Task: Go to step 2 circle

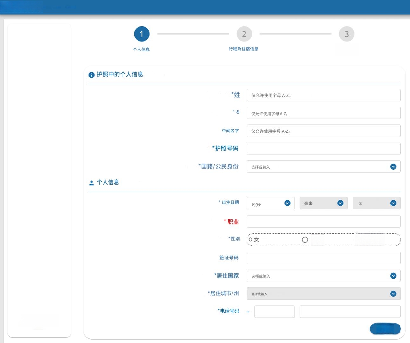Action: point(244,34)
